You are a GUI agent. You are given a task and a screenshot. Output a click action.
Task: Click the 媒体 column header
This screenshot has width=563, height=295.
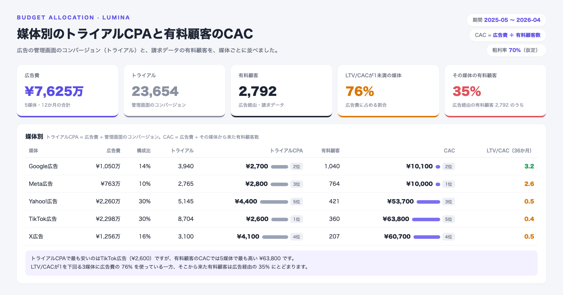[x=33, y=151]
